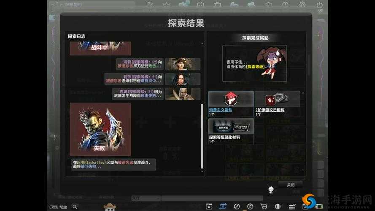Open the 消费主义插件 reward link

[221, 110]
